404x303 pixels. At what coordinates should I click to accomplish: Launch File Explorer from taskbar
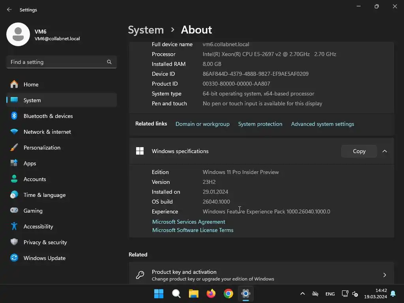tap(193, 294)
